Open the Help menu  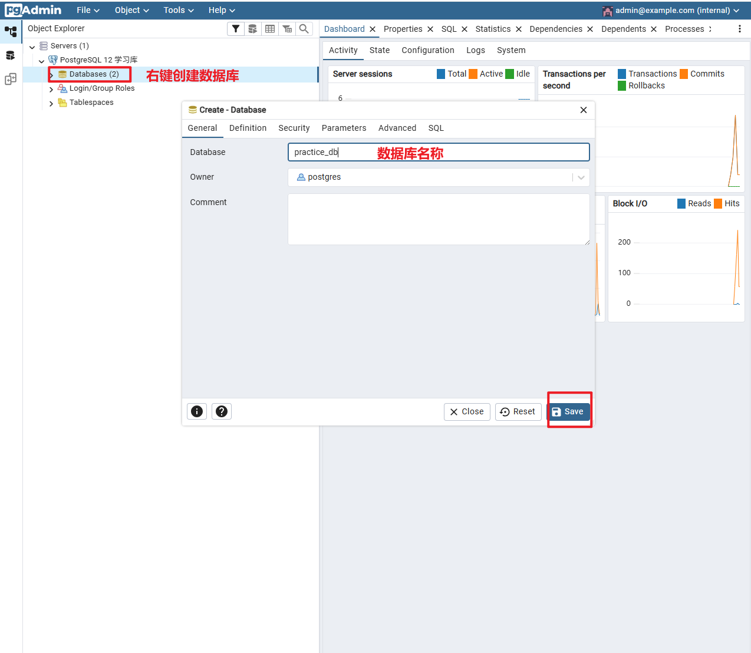tap(222, 10)
